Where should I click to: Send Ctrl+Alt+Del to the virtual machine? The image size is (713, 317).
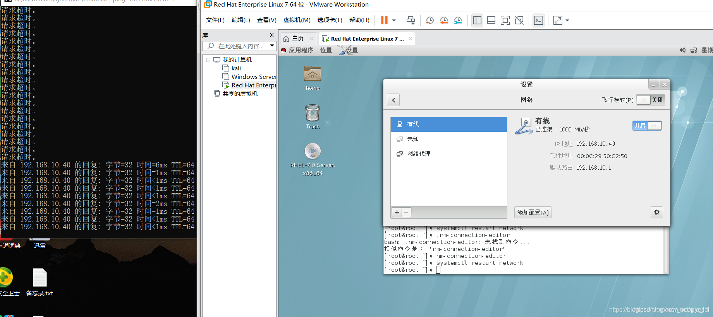pyautogui.click(x=411, y=20)
